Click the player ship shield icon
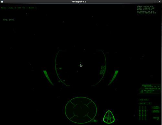Viewport: 162px width, 125px height. pos(109,117)
